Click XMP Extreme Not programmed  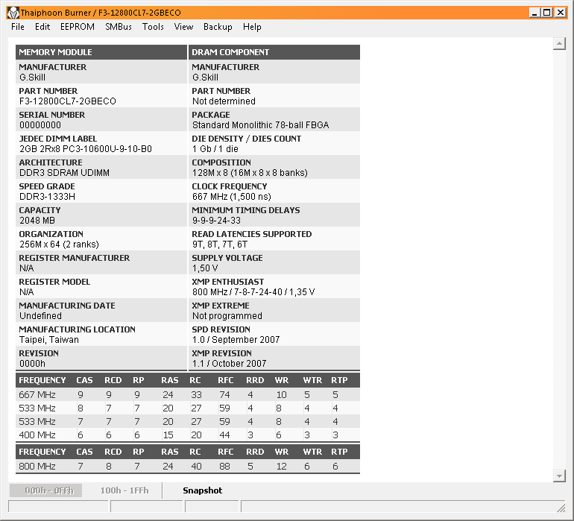tap(227, 316)
